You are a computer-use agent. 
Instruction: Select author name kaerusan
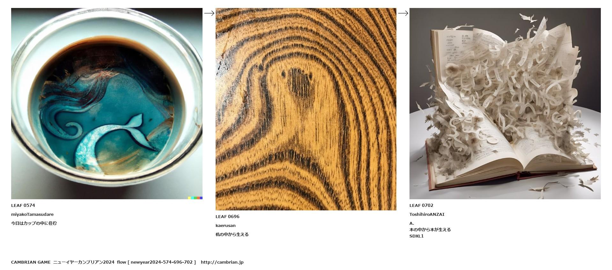[x=225, y=225]
